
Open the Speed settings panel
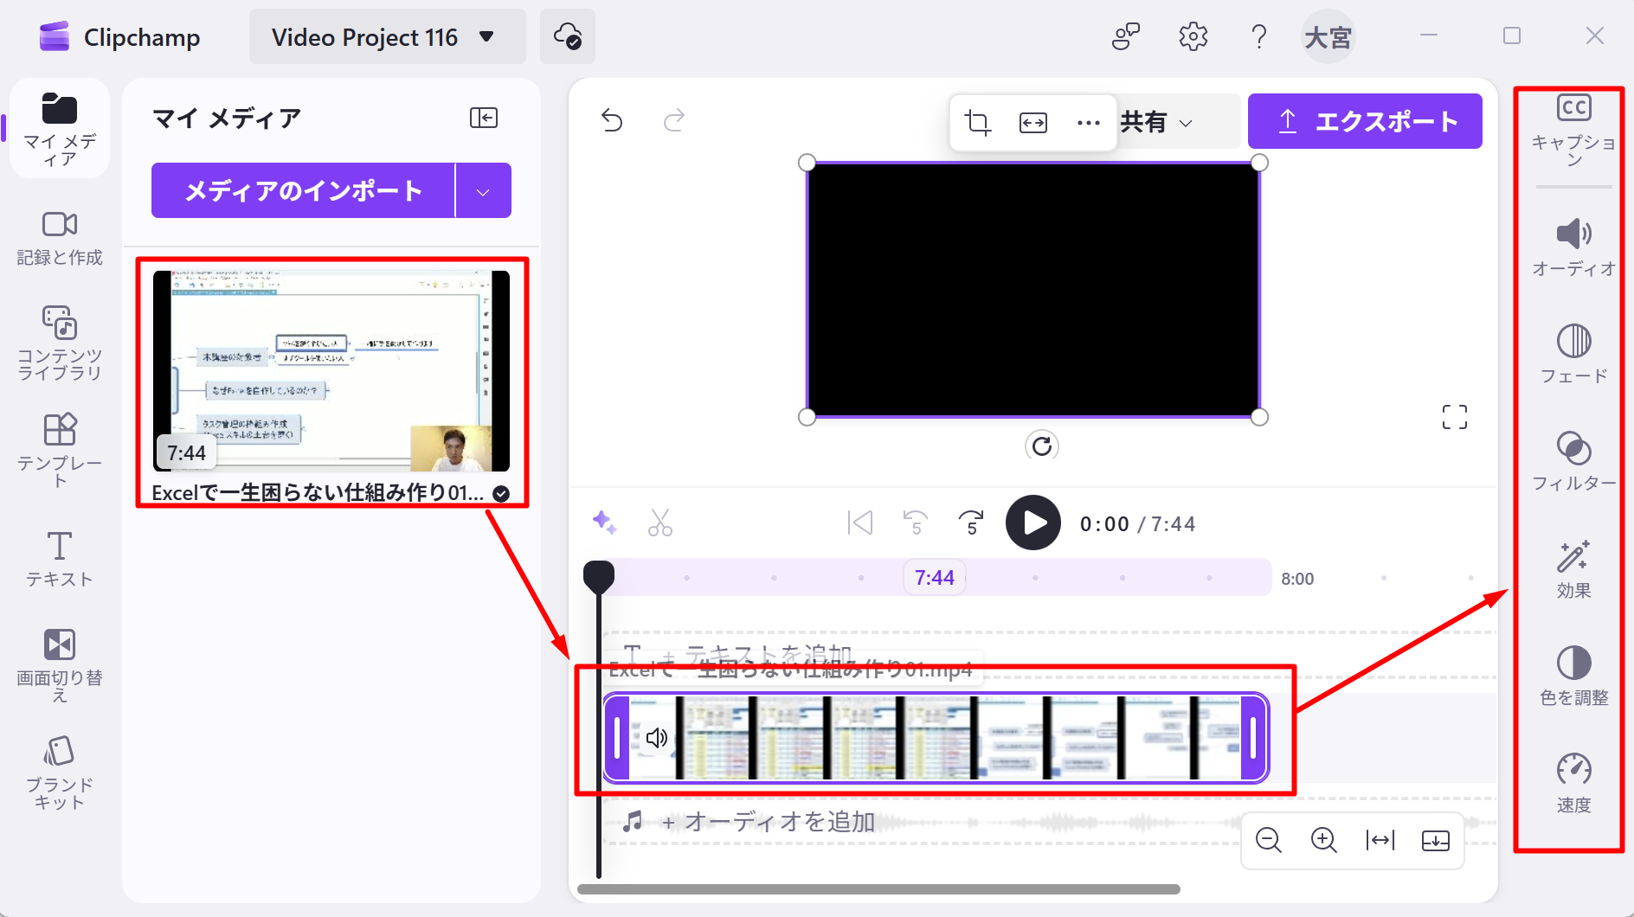tap(1573, 782)
